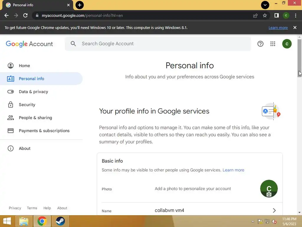Open the tab search dropdown arrow
Screen dimensions: 302x227
click(265, 5)
